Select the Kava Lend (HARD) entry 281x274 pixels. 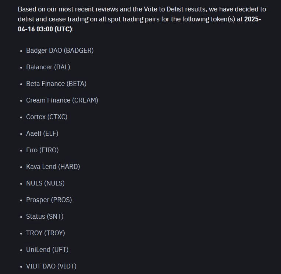tap(53, 167)
